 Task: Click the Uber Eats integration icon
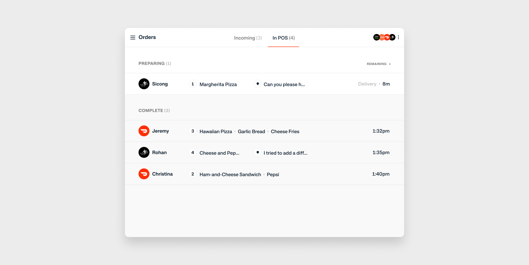coord(376,37)
